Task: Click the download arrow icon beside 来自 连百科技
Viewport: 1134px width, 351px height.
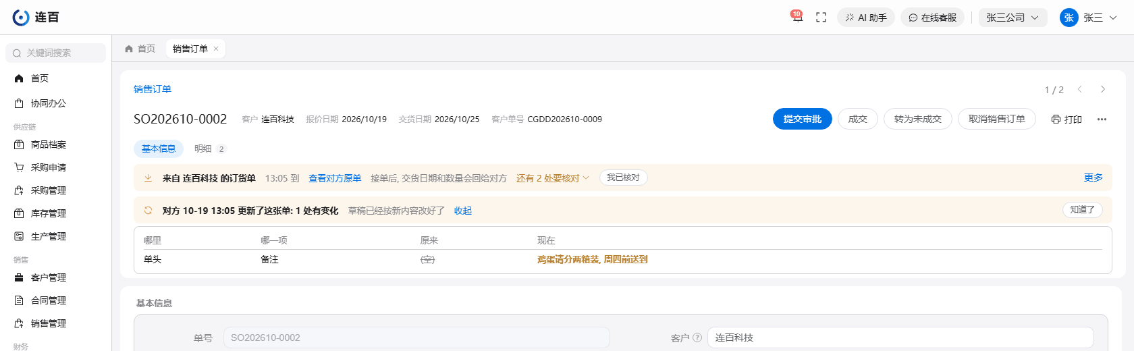Action: [x=148, y=178]
